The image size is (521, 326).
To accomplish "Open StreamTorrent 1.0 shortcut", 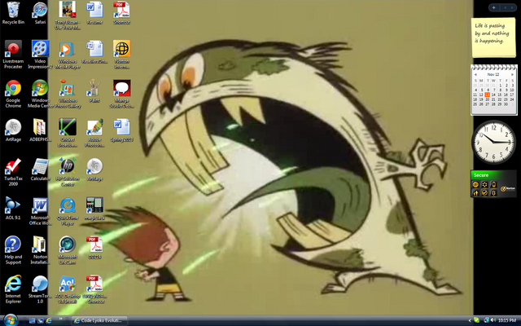I will pos(40,289).
